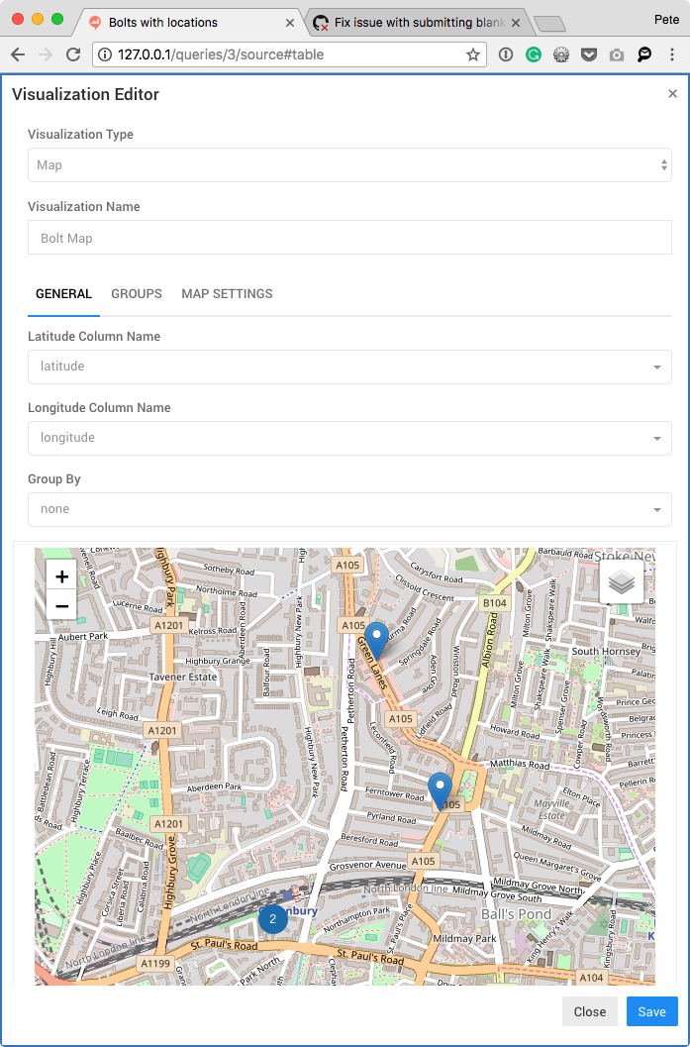The width and height of the screenshot is (690, 1047).
Task: Reload the current page
Action: (x=73, y=54)
